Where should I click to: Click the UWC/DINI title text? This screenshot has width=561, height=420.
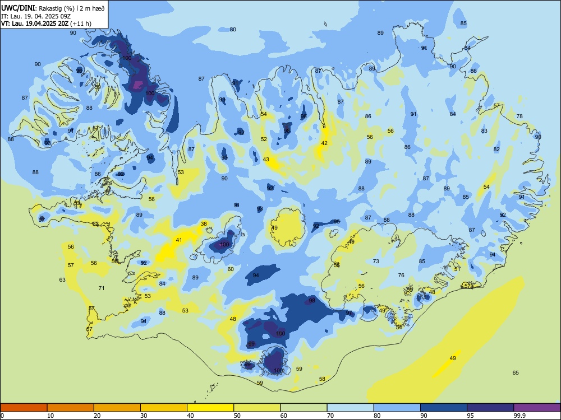coord(18,8)
